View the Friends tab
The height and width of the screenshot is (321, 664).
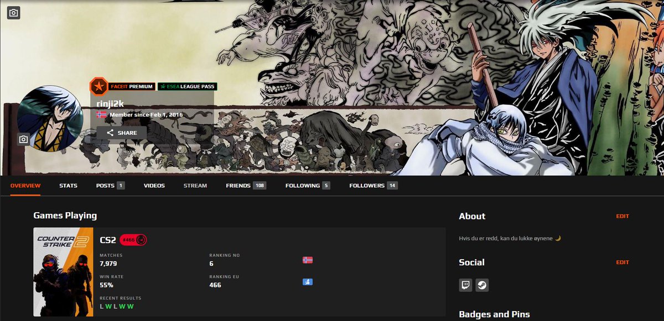point(246,186)
